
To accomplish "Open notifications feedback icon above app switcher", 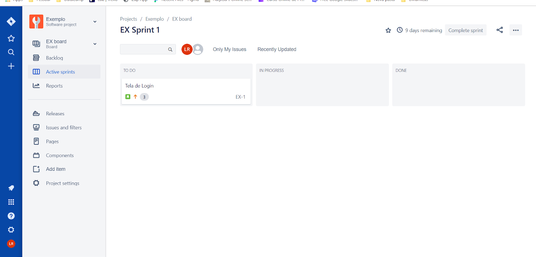I will tap(11, 188).
